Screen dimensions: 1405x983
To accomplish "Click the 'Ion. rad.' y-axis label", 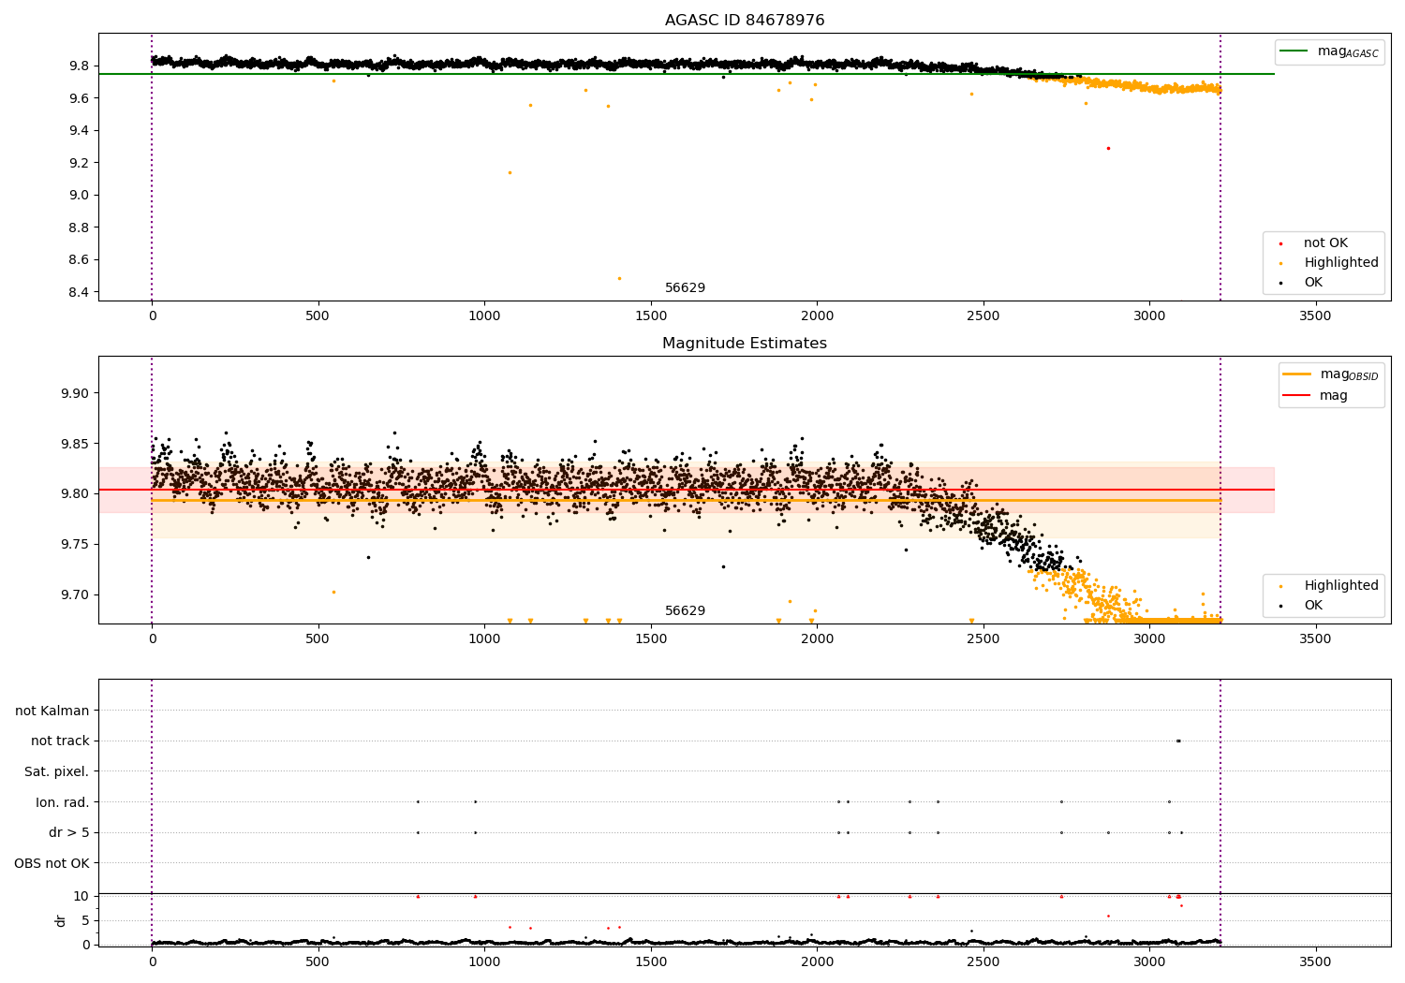I will coord(63,802).
